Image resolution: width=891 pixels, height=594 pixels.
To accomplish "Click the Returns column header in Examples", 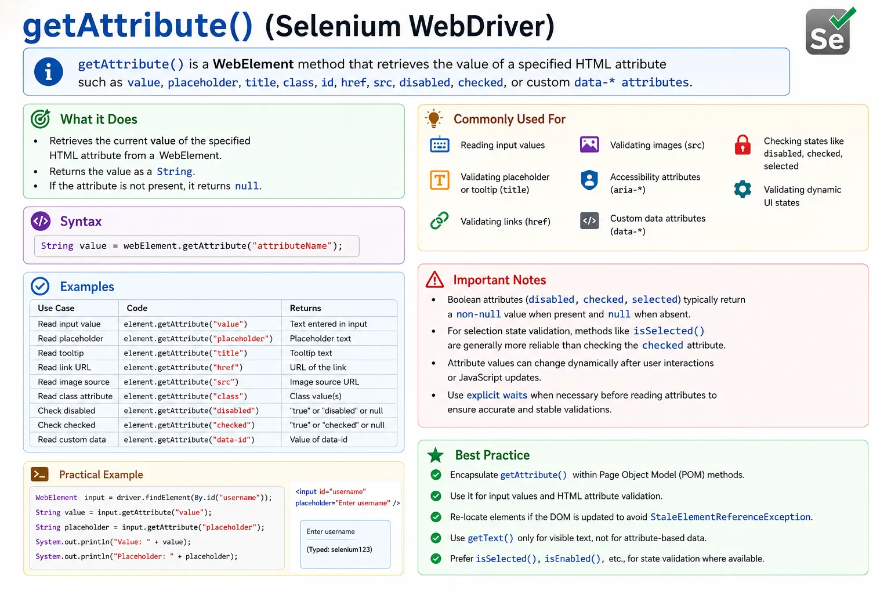I will (x=306, y=308).
